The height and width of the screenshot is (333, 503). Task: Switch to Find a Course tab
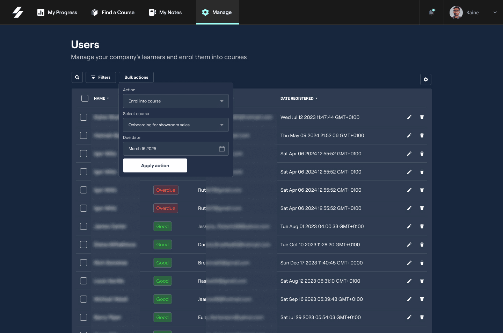point(113,13)
